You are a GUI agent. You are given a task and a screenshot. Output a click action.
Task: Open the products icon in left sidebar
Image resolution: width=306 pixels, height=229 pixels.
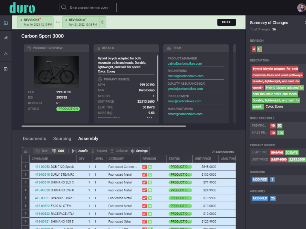[6, 23]
